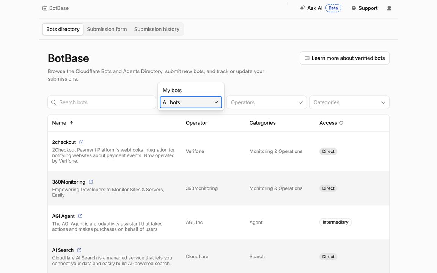Viewport: 437px width, 273px height.
Task: Focus the Search bots input field
Action: [x=102, y=102]
